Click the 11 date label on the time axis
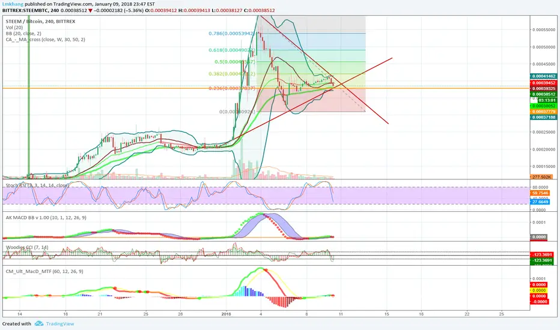560x330 pixels. pyautogui.click(x=341, y=314)
